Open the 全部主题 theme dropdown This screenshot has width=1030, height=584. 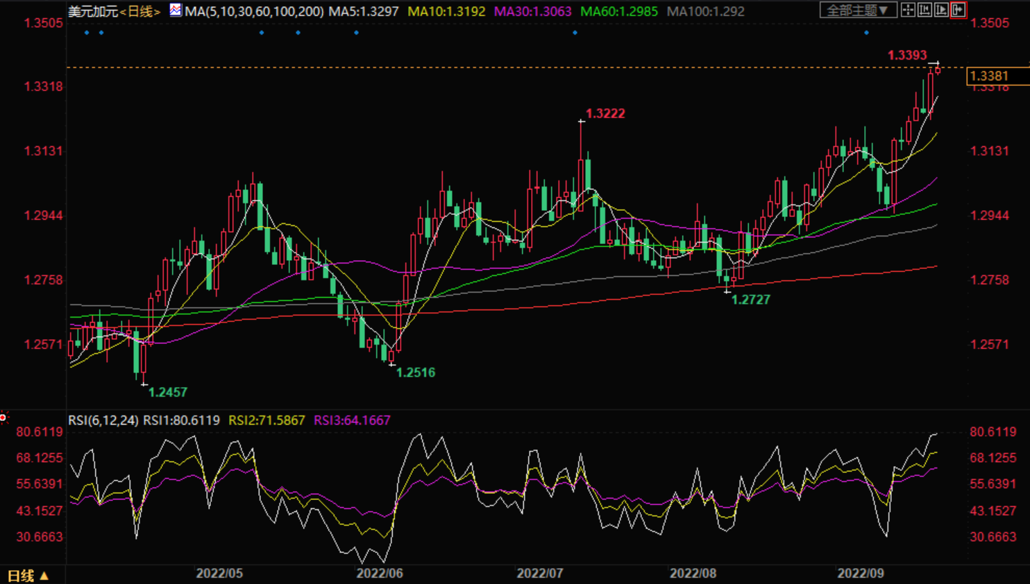coord(858,10)
